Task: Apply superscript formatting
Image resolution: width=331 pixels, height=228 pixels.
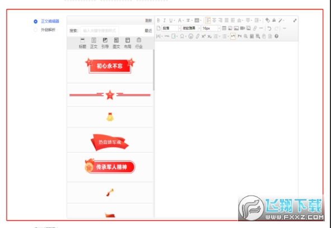Action: point(203,36)
